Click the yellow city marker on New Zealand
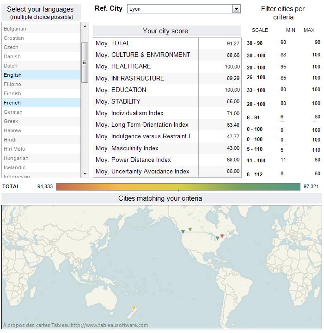Image resolution: width=324 pixels, height=333 pixels. click(x=134, y=308)
